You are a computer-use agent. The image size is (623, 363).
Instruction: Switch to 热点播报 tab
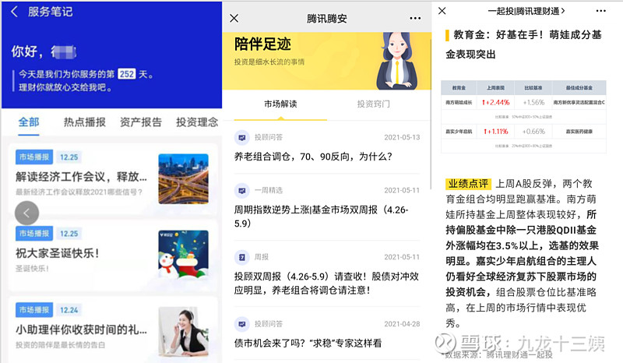click(x=85, y=122)
